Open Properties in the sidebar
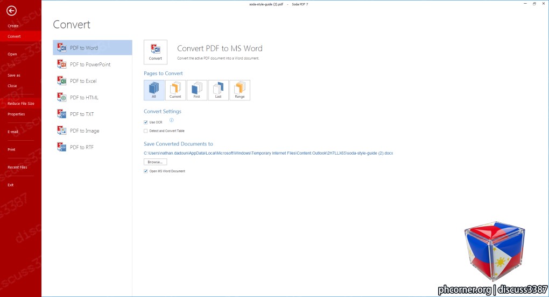This screenshot has height=297, width=549. (16, 114)
